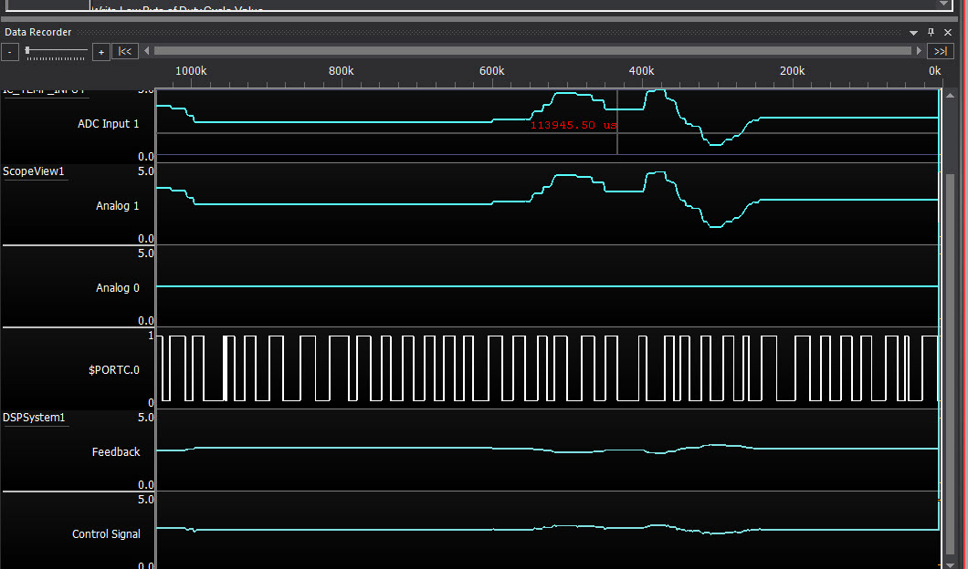
Task: Click the right arrow of the horizontal scrollbar
Action: pyautogui.click(x=919, y=51)
